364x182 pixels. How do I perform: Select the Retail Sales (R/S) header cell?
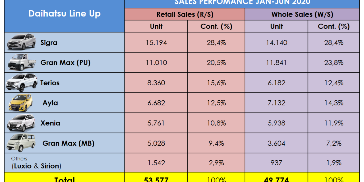coord(185,14)
